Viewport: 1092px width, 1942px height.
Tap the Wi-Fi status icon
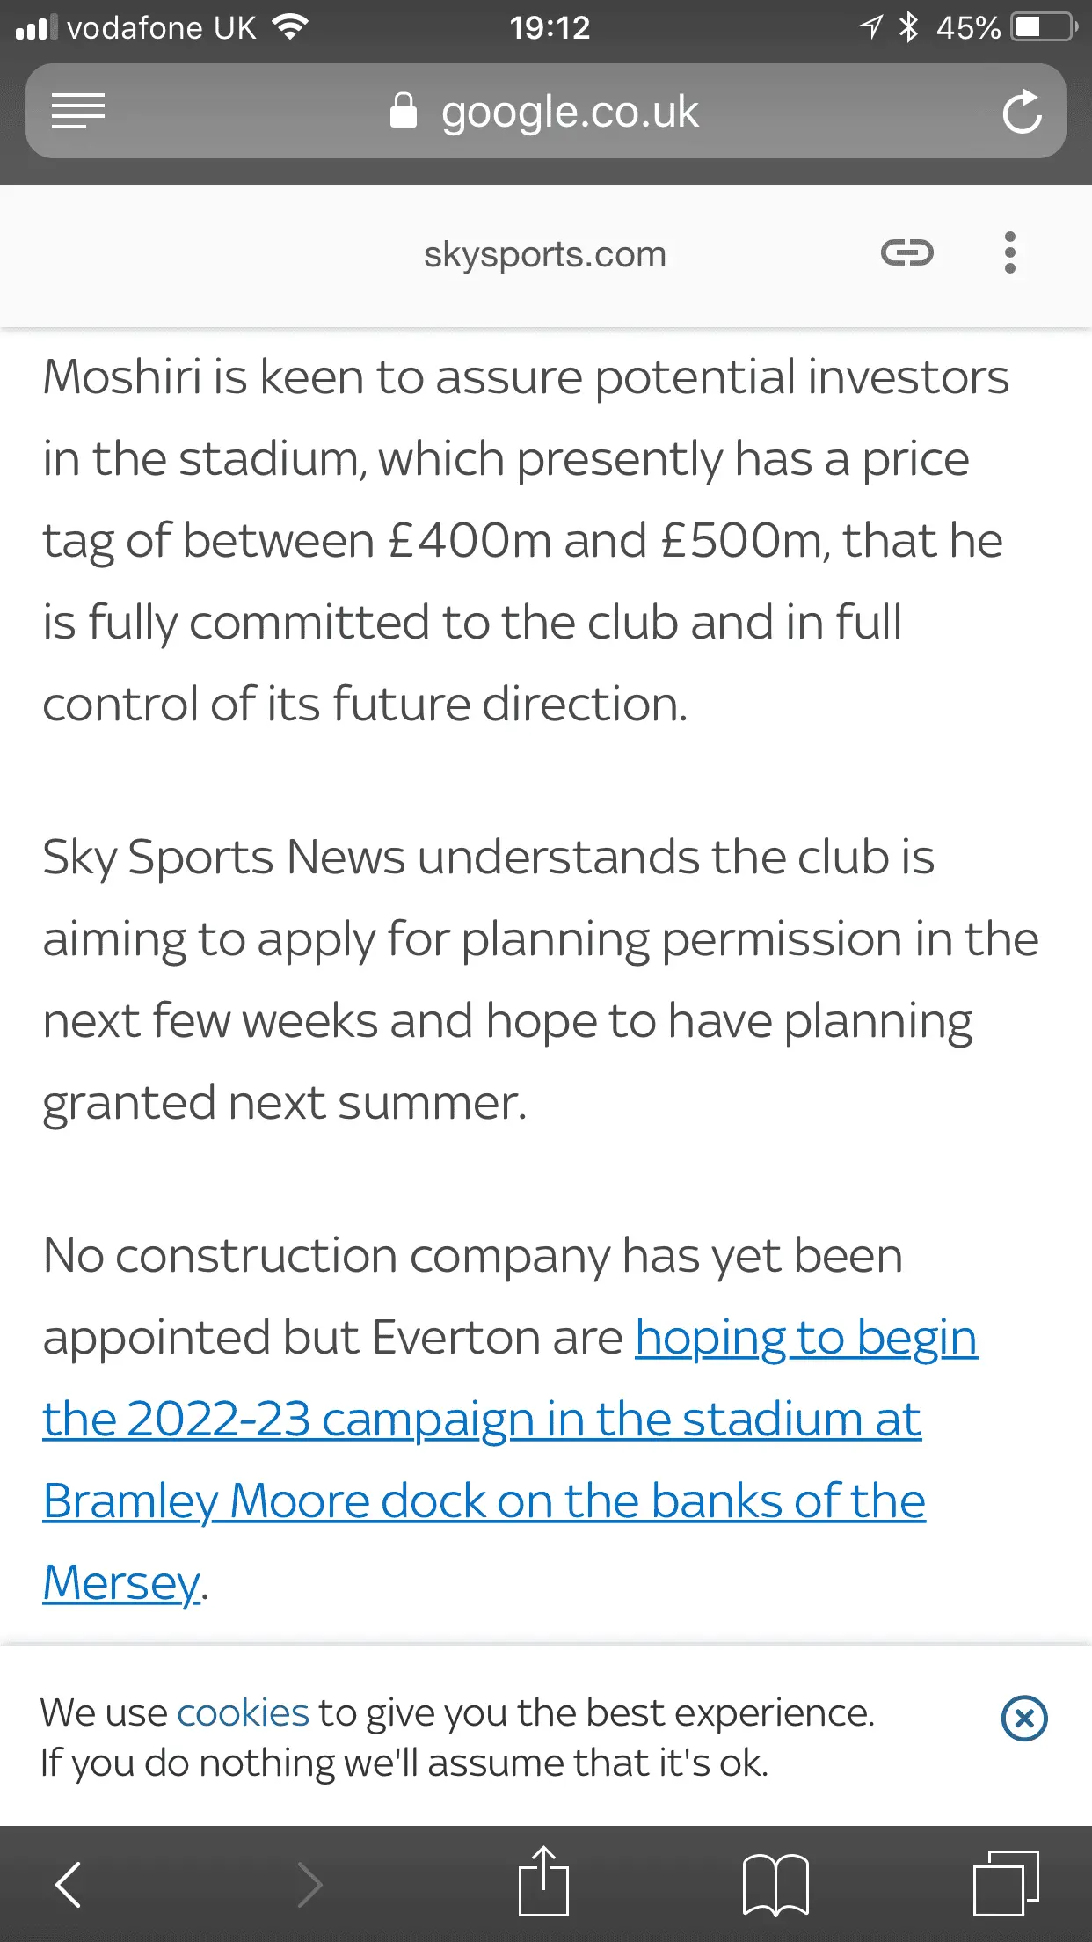point(290,27)
